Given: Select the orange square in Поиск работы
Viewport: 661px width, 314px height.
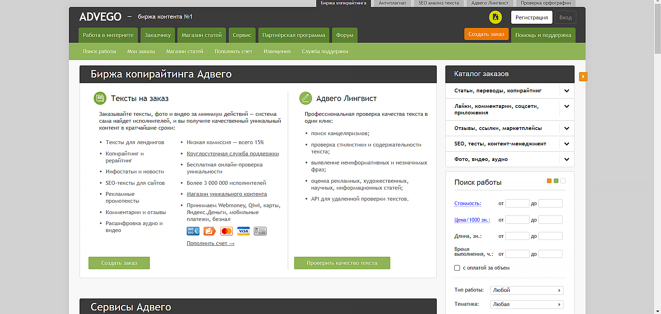Looking at the screenshot, I should pos(549,181).
